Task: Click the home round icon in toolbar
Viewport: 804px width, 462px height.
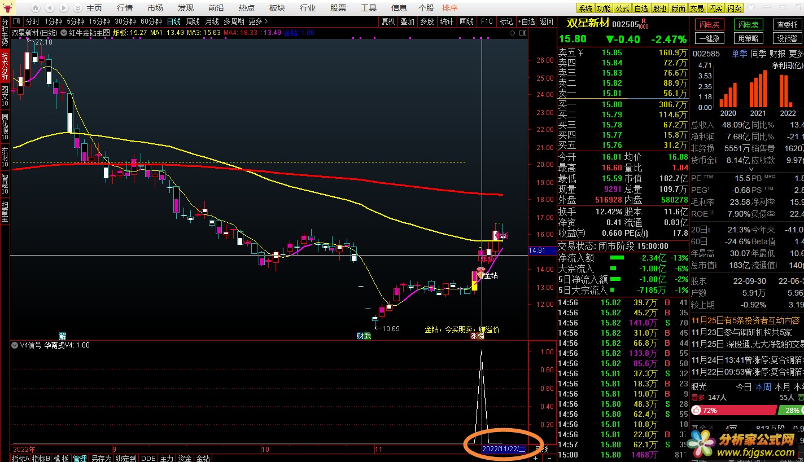Action: tap(36, 8)
